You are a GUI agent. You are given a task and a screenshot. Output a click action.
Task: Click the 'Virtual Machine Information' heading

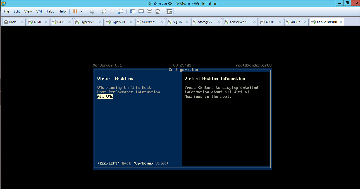coord(214,78)
